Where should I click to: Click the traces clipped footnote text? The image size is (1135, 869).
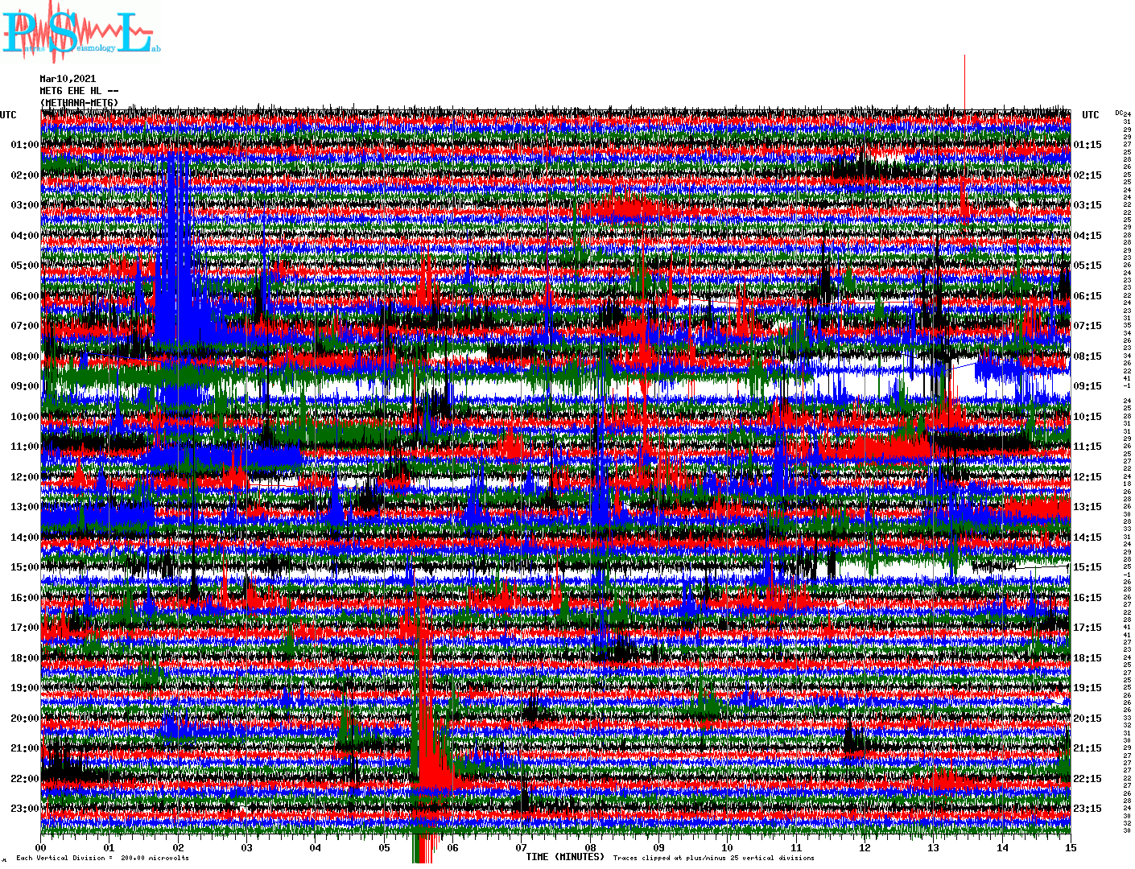713,858
